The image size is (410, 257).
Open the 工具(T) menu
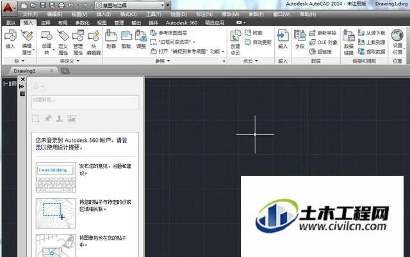pyautogui.click(x=154, y=14)
